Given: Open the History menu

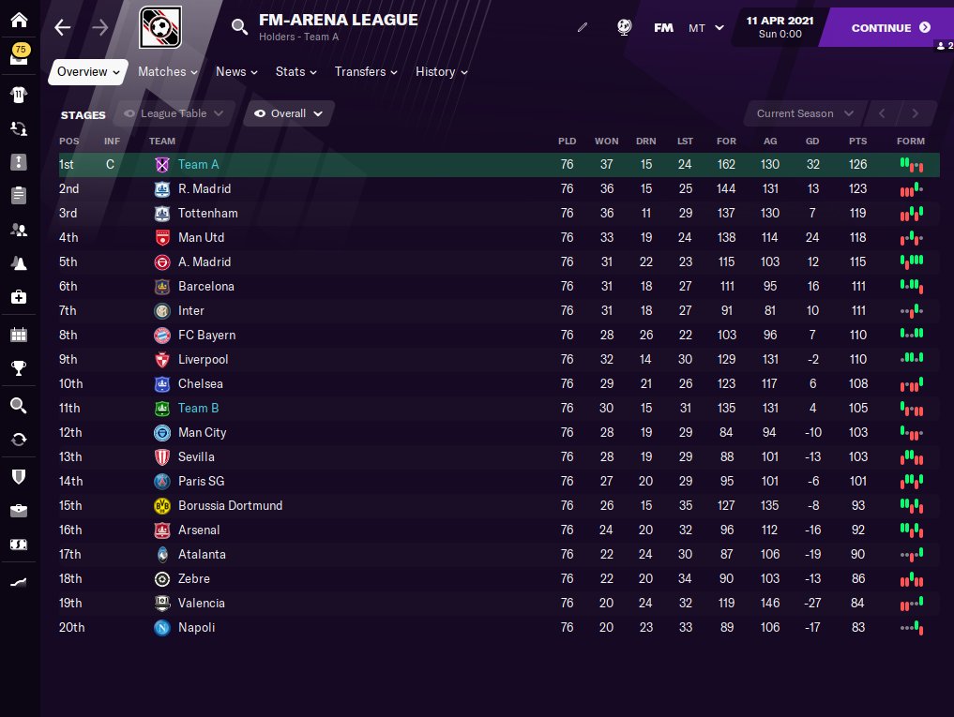Looking at the screenshot, I should point(441,72).
